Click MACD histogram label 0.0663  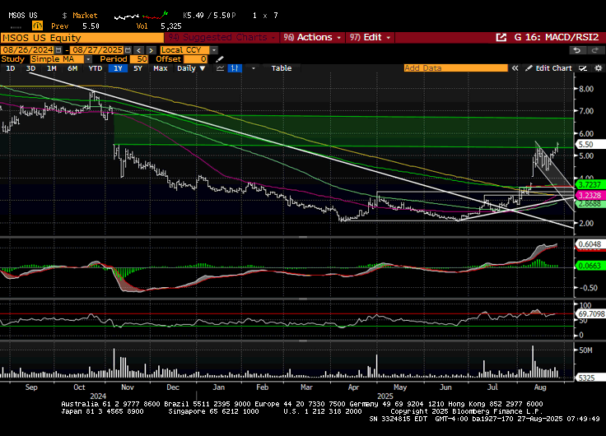[590, 266]
